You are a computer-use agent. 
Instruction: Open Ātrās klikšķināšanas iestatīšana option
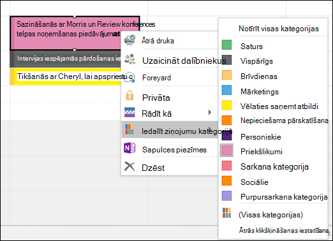pyautogui.click(x=285, y=230)
